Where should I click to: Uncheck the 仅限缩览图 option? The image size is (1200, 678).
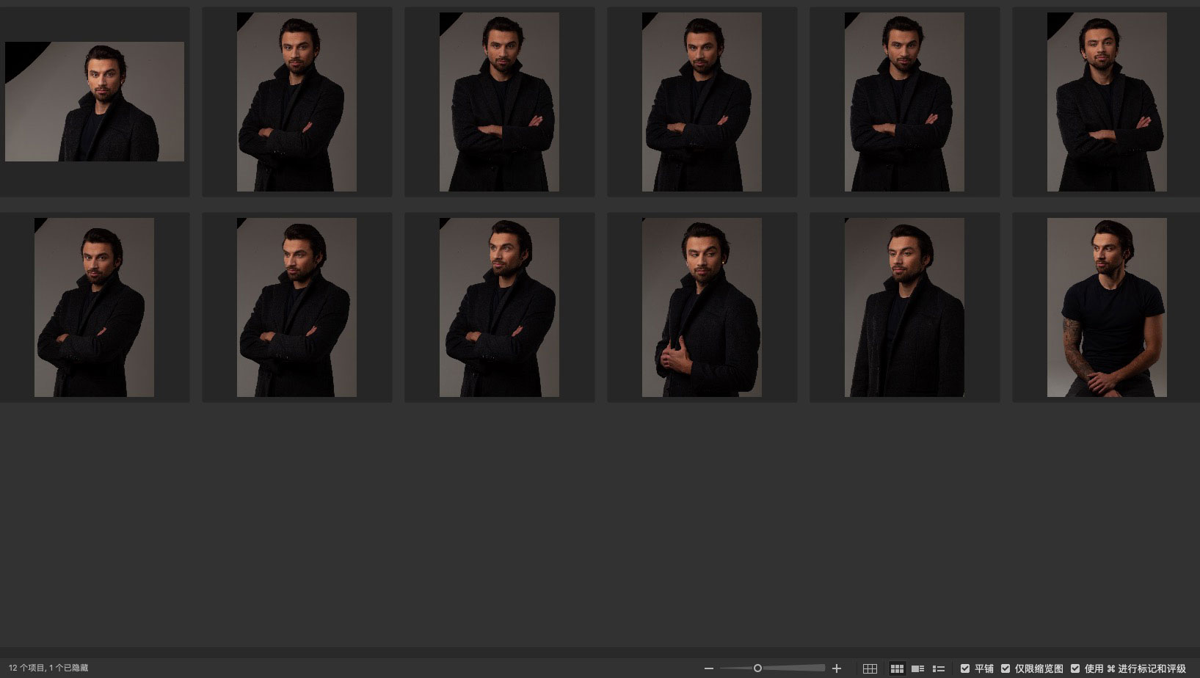[x=1006, y=668]
